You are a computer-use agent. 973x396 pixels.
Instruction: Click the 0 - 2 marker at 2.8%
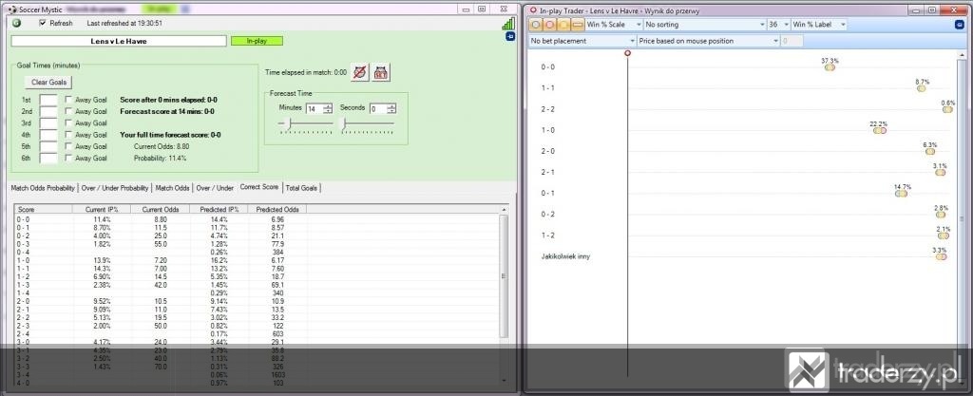tap(941, 215)
